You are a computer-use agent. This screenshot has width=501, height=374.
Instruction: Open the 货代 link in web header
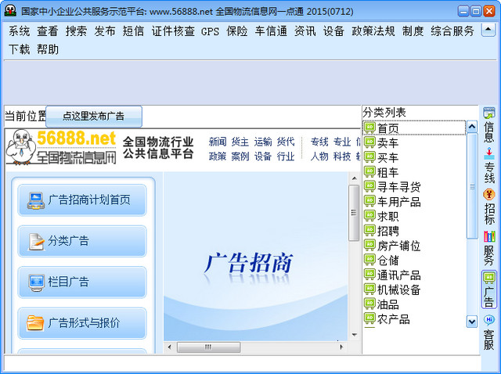[286, 142]
